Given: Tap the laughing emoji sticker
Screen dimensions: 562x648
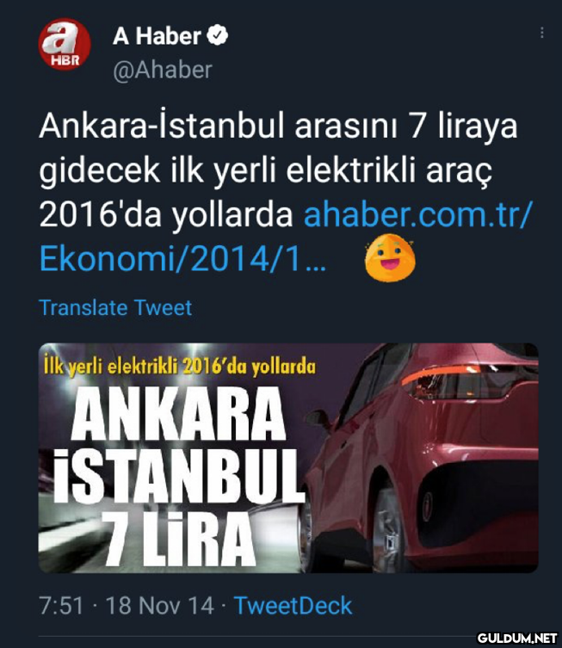Looking at the screenshot, I should pyautogui.click(x=390, y=257).
